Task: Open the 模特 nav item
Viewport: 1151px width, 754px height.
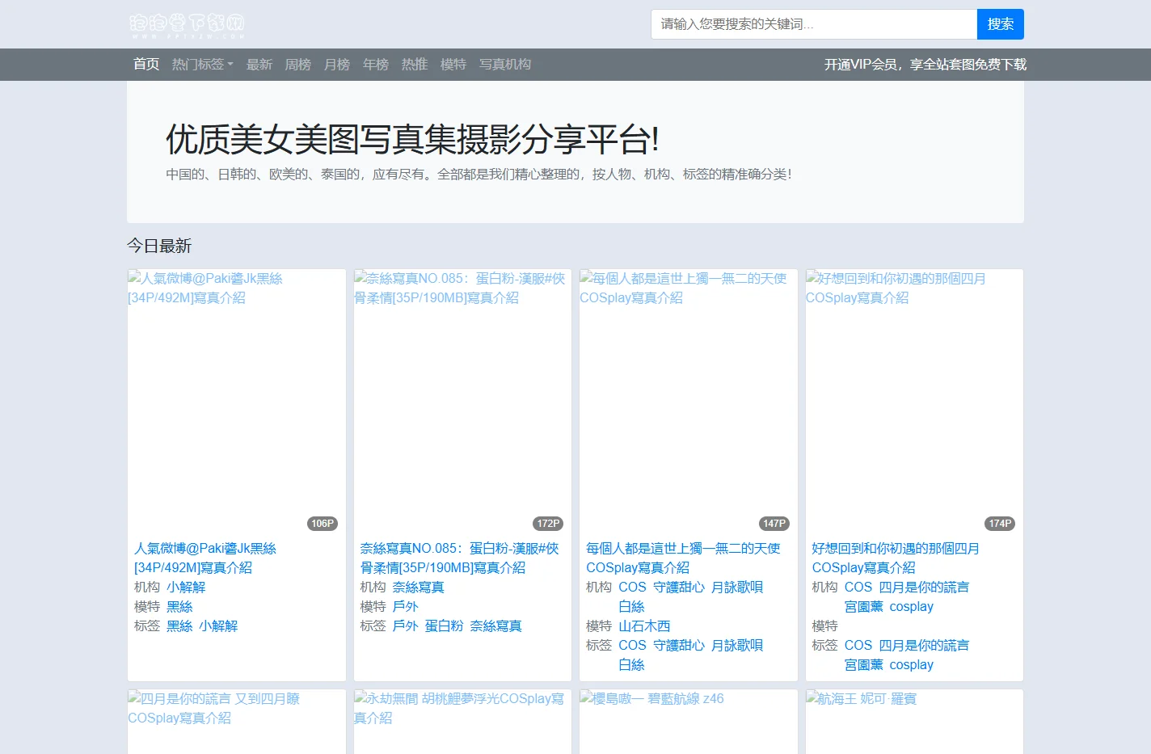Action: tap(453, 65)
